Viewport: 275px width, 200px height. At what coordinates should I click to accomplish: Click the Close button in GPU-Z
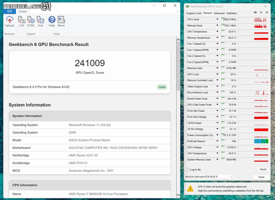pos(261,177)
